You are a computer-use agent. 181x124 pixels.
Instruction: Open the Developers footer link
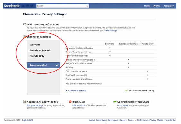(113, 120)
